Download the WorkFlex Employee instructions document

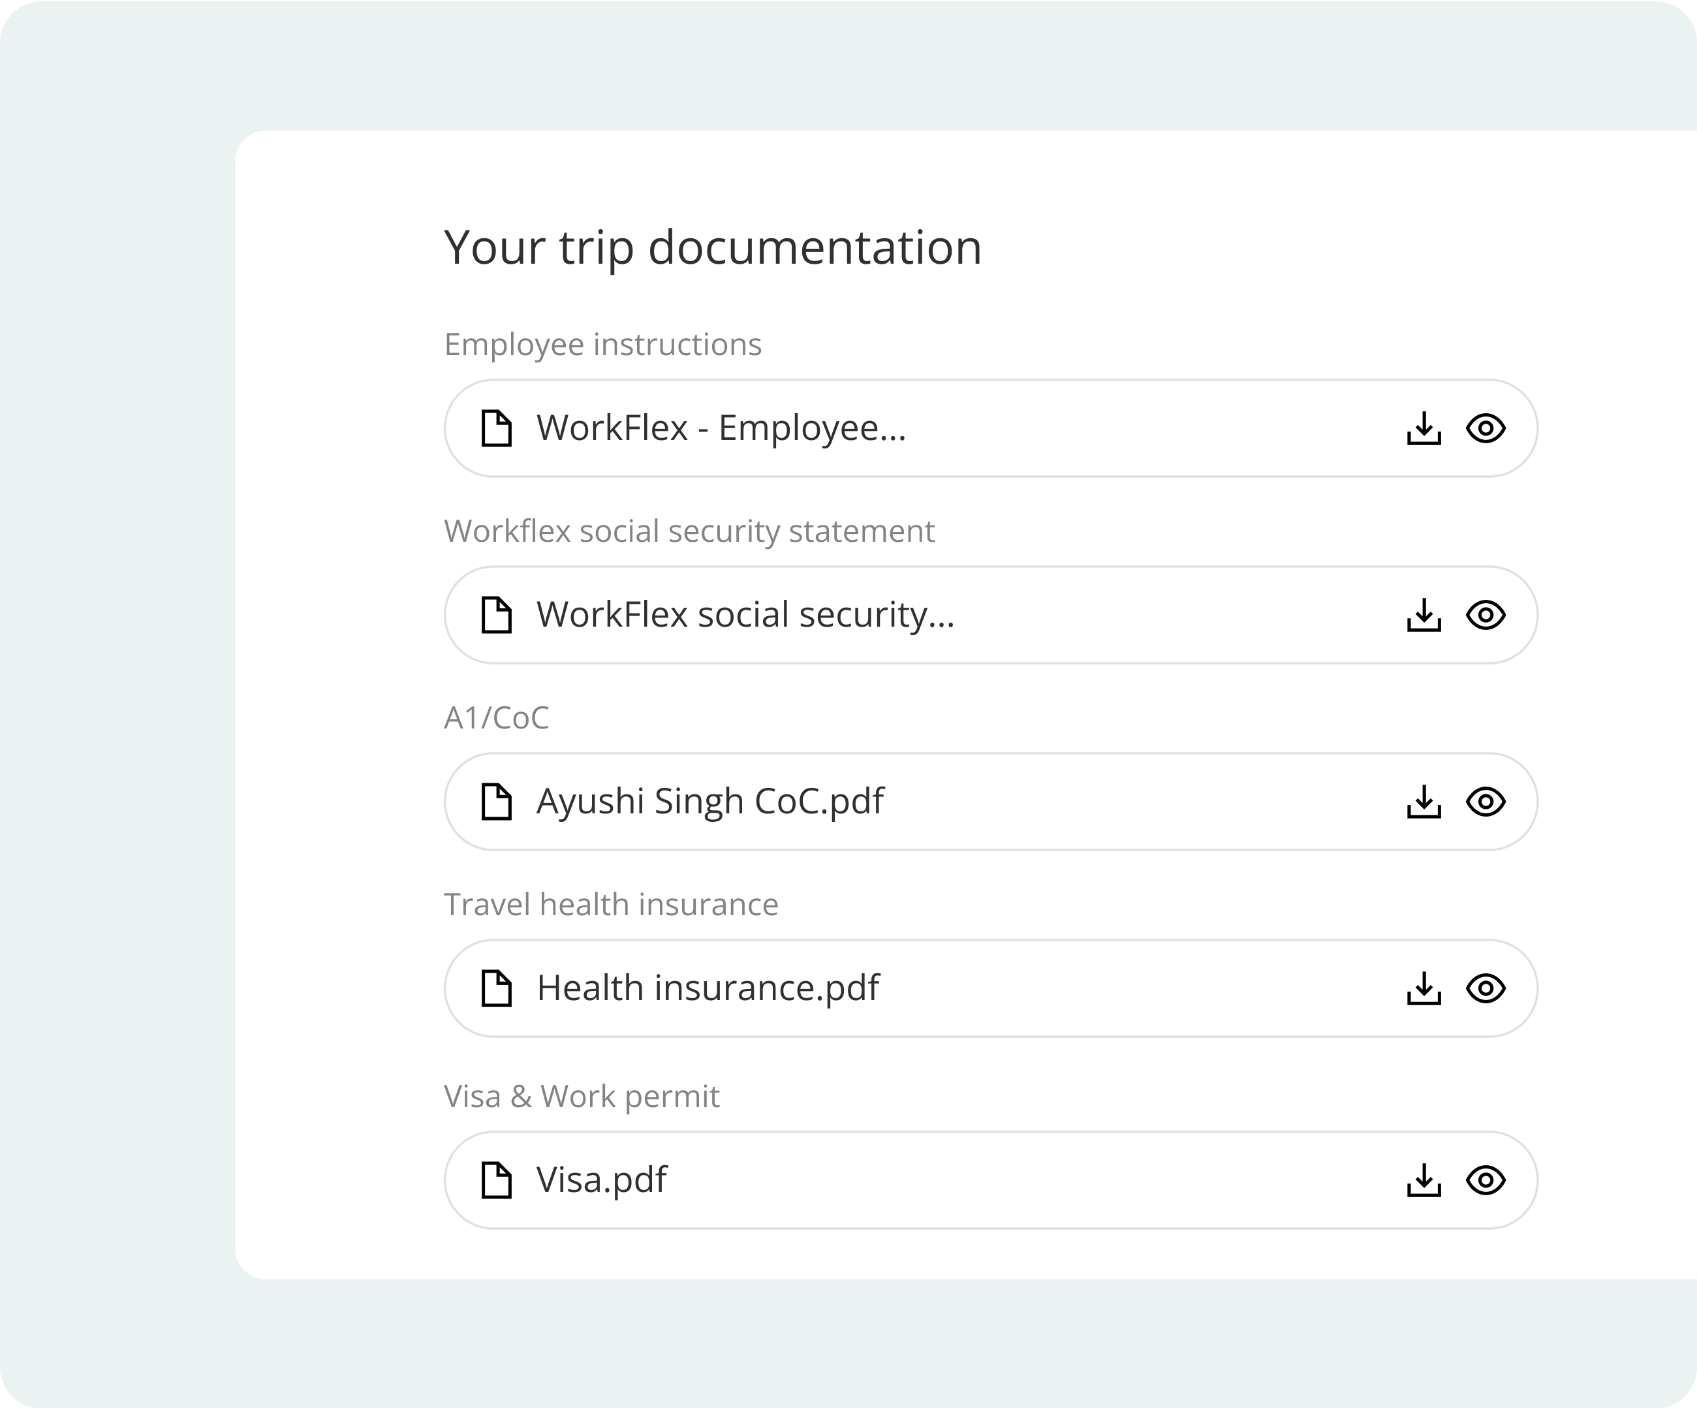coord(1425,428)
